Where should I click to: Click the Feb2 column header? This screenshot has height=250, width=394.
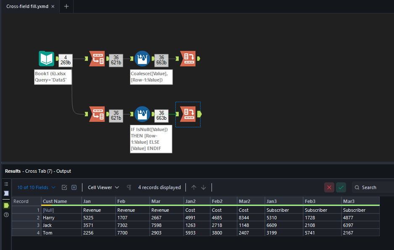coord(223,201)
